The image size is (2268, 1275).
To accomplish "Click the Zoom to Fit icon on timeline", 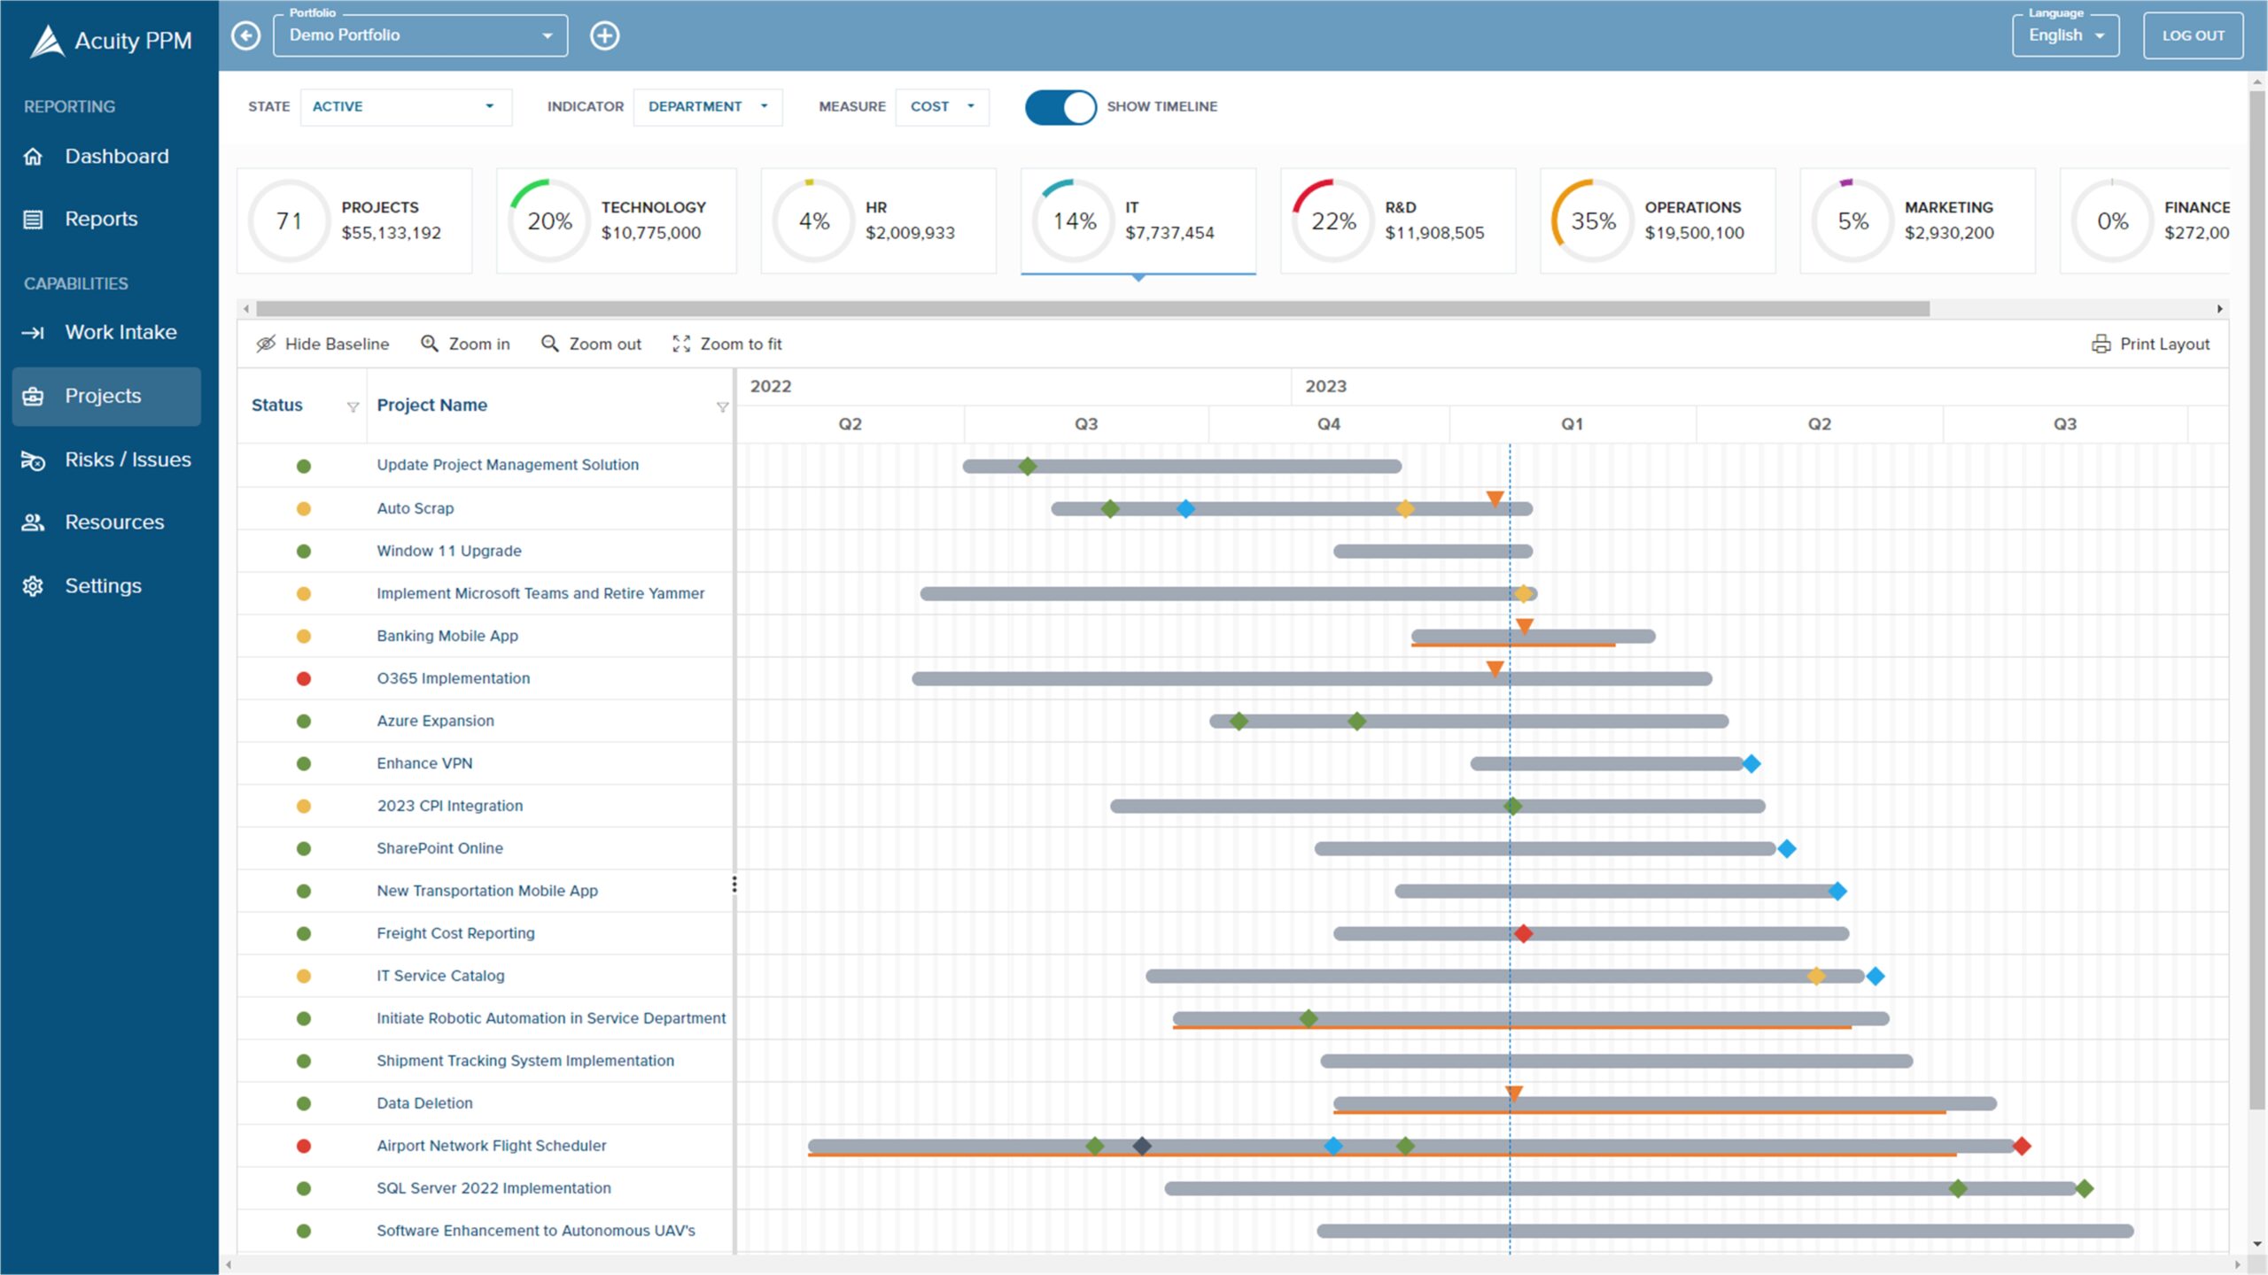I will [680, 343].
